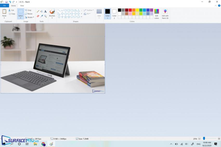Open the Brushes dropdown arrow
221x147 pixels.
click(52, 18)
